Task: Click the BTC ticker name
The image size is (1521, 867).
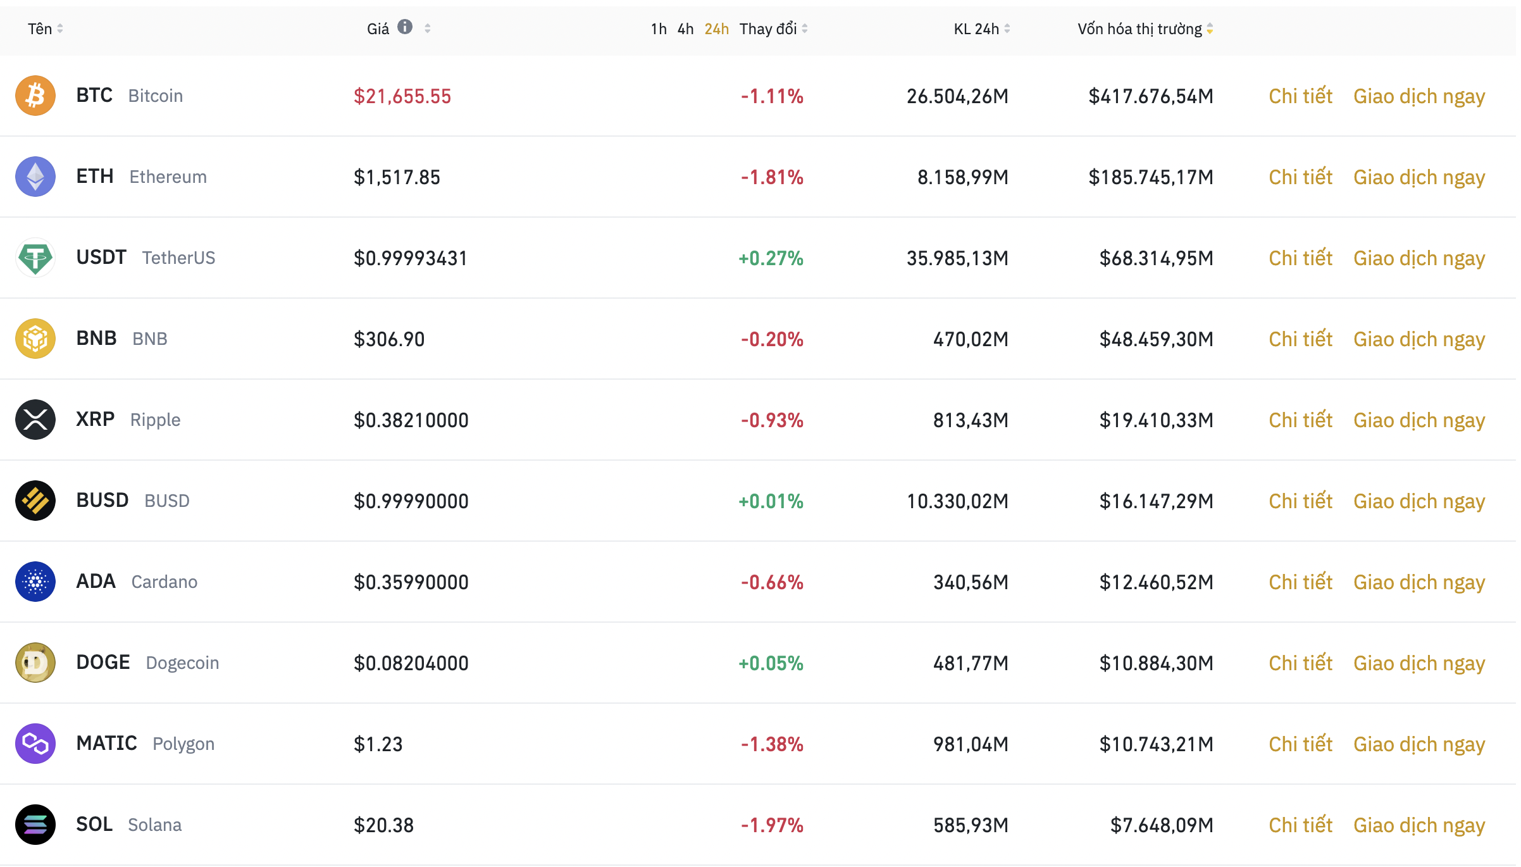Action: click(x=94, y=96)
